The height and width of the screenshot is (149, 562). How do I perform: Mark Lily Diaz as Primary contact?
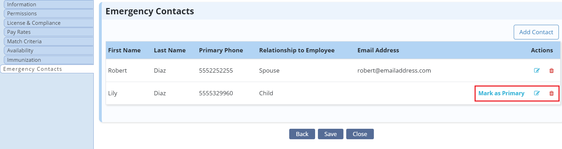[501, 93]
